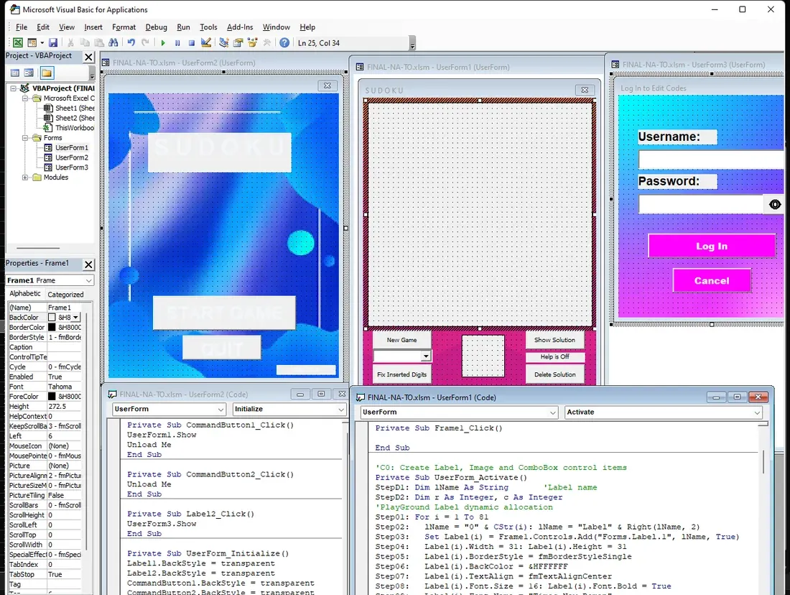Expand the Modules folder in project tree

[x=24, y=177]
